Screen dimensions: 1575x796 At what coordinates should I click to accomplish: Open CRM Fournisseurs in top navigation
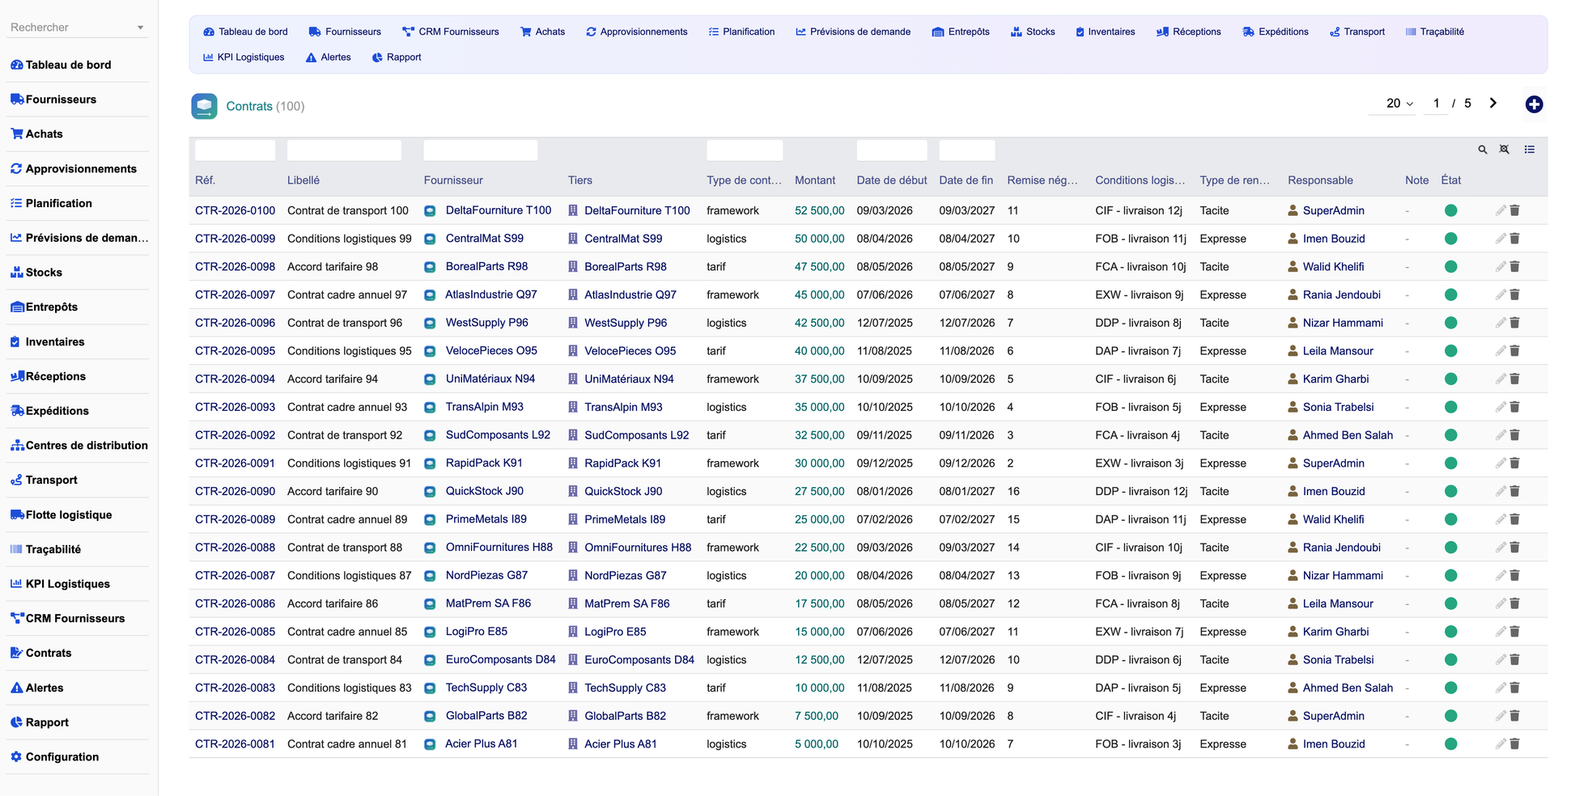(451, 32)
